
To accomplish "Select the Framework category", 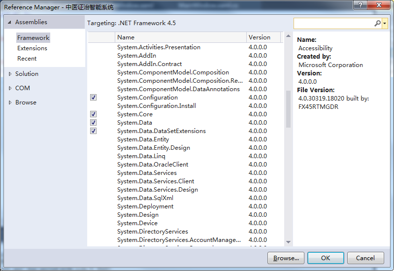I will [33, 38].
